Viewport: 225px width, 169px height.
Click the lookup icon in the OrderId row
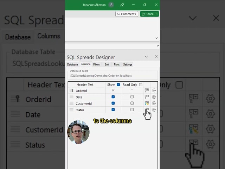(x=147, y=90)
